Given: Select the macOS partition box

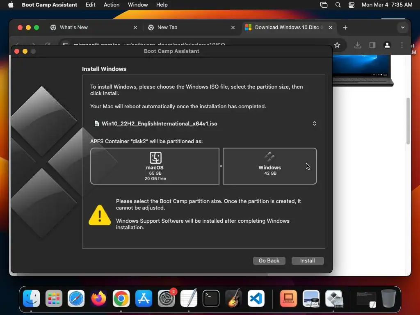Looking at the screenshot, I should (155, 166).
